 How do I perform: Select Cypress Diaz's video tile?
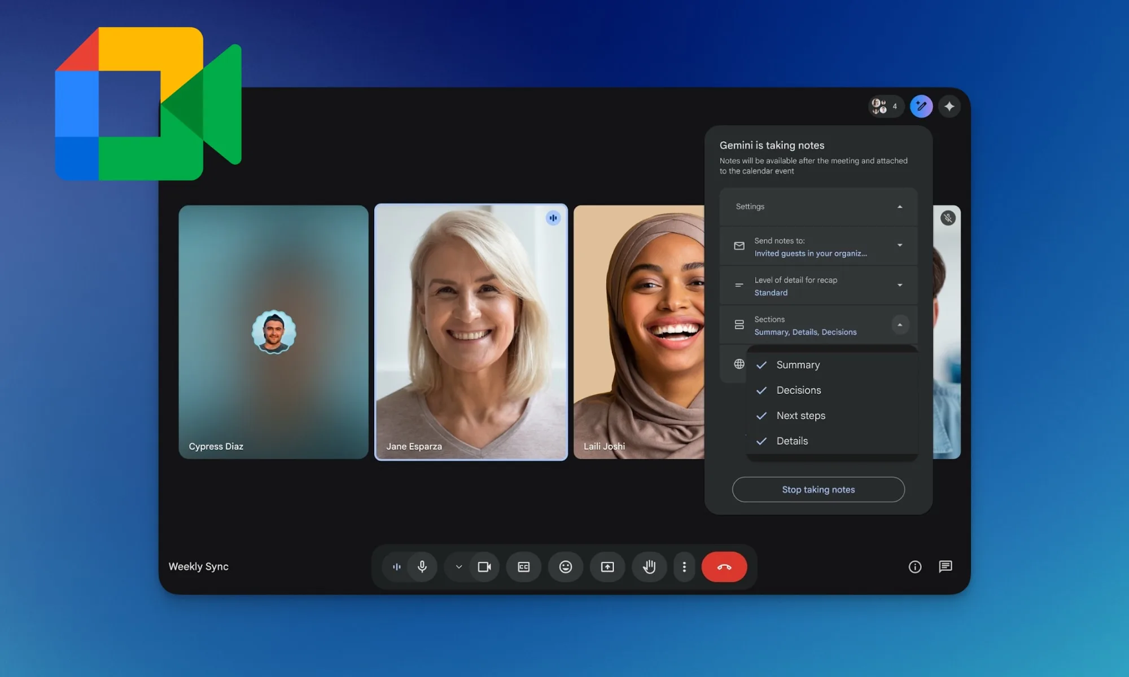[274, 332]
